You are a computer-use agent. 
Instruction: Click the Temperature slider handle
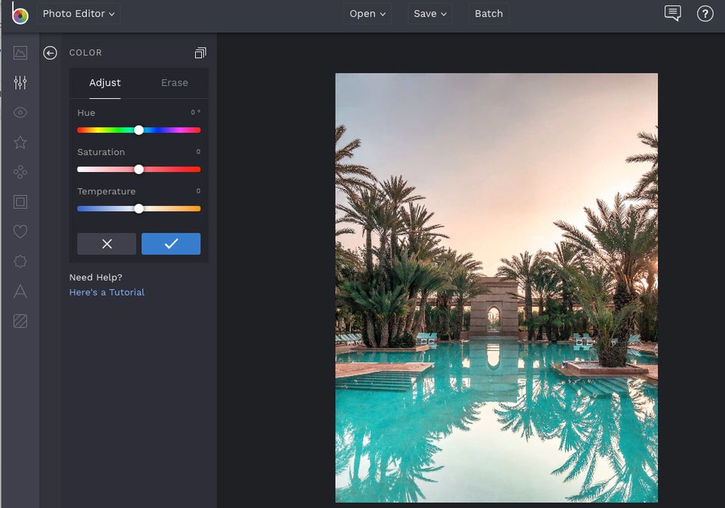pyautogui.click(x=139, y=209)
